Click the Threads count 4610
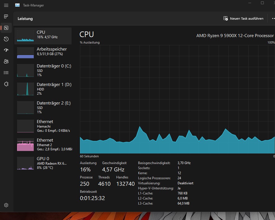The image size is (275, 220). pyautogui.click(x=104, y=184)
